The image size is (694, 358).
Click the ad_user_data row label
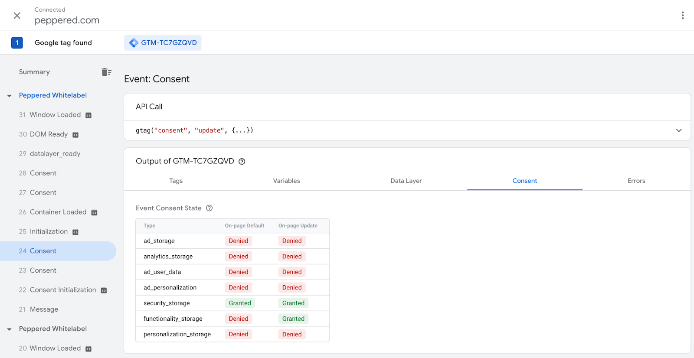(x=162, y=272)
